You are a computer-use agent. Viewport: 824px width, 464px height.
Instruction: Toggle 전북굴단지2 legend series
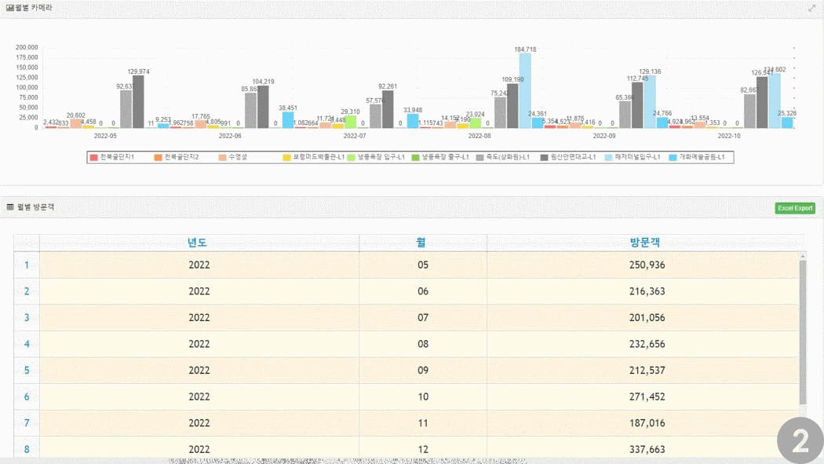point(177,158)
